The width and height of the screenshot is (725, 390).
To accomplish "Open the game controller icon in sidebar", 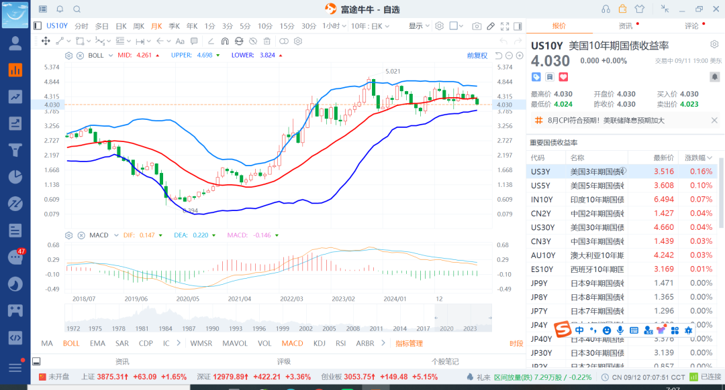I will tap(15, 311).
